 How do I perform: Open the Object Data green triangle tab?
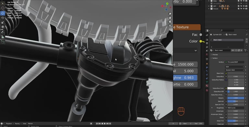pyautogui.click(x=207, y=82)
